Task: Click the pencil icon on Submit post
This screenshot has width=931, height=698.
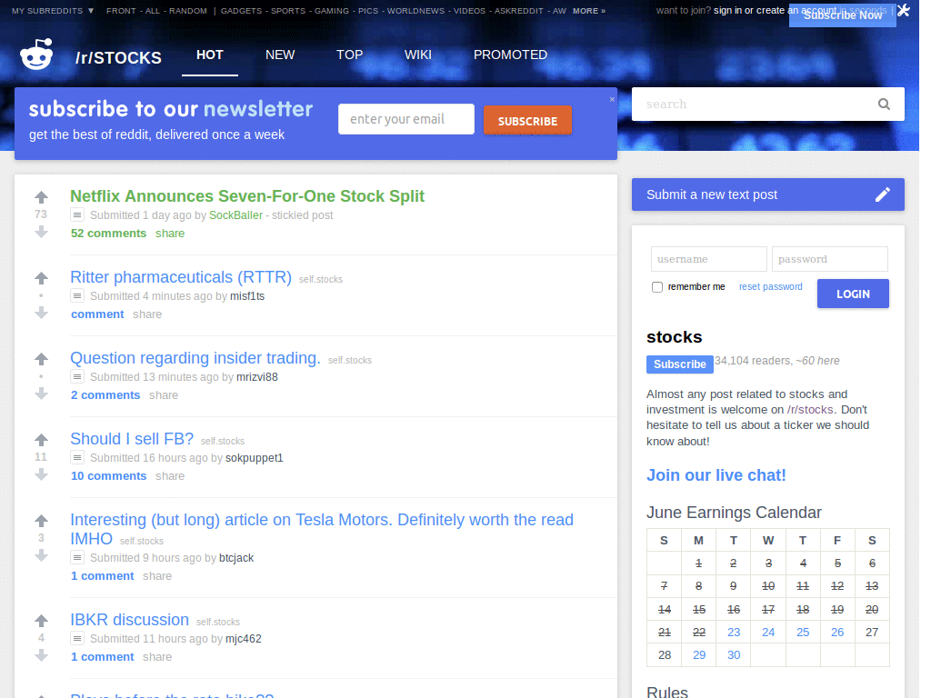Action: (x=882, y=194)
